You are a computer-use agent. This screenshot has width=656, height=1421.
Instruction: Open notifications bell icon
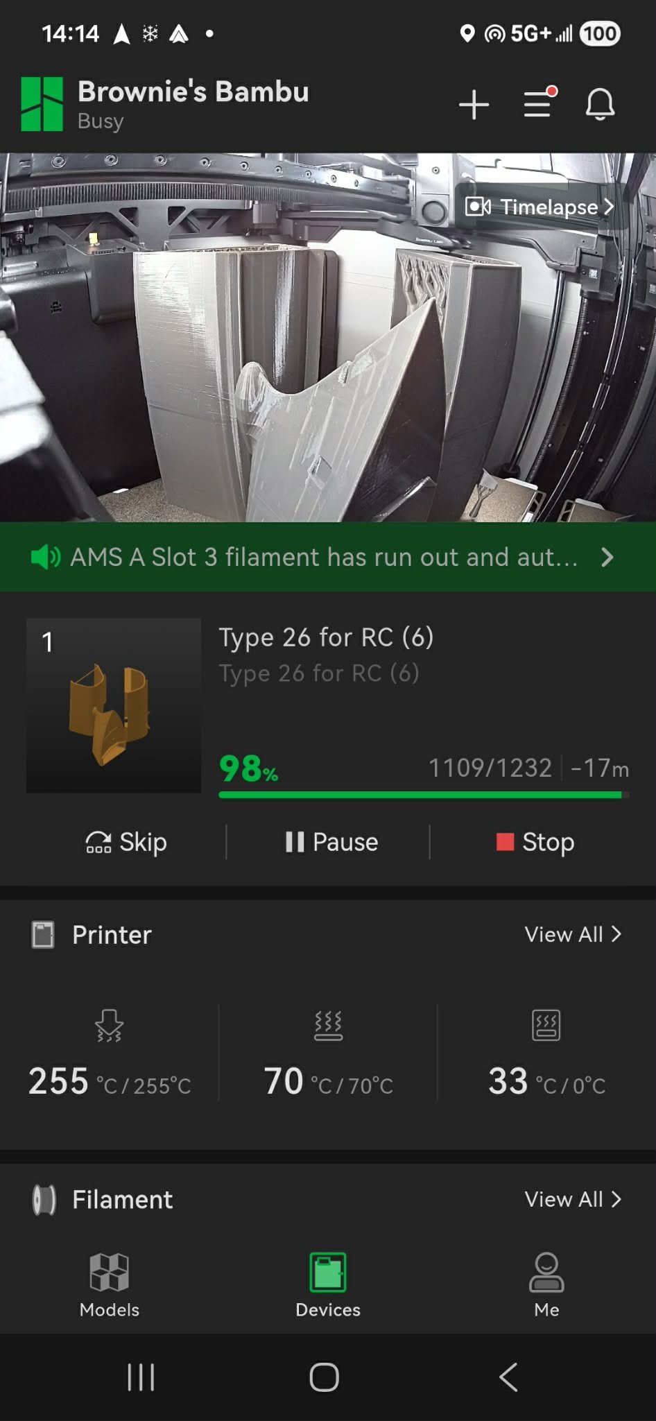click(x=600, y=105)
